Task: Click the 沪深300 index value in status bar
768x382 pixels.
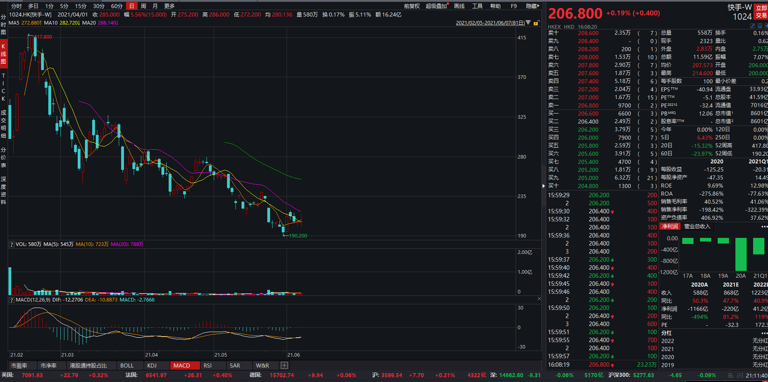Action: (643, 375)
